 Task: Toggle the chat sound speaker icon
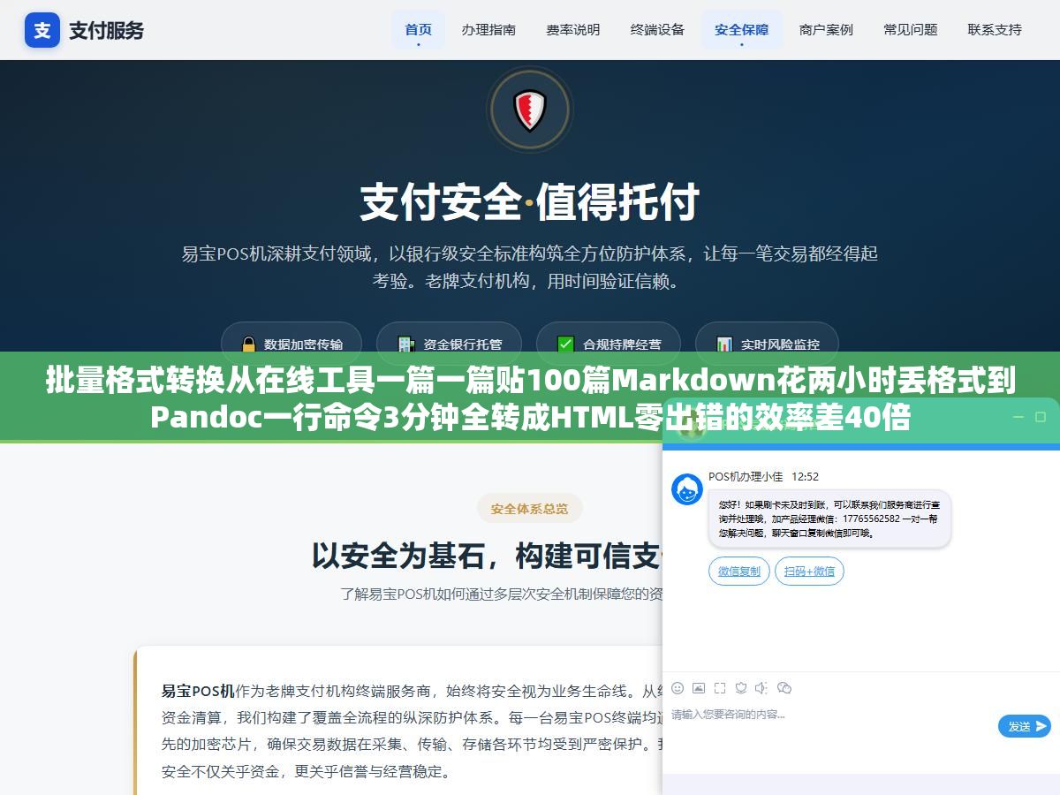(x=761, y=688)
